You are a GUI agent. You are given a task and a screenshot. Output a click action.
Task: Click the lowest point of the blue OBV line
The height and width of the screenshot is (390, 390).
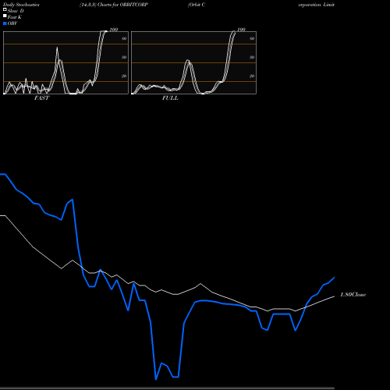(156, 379)
